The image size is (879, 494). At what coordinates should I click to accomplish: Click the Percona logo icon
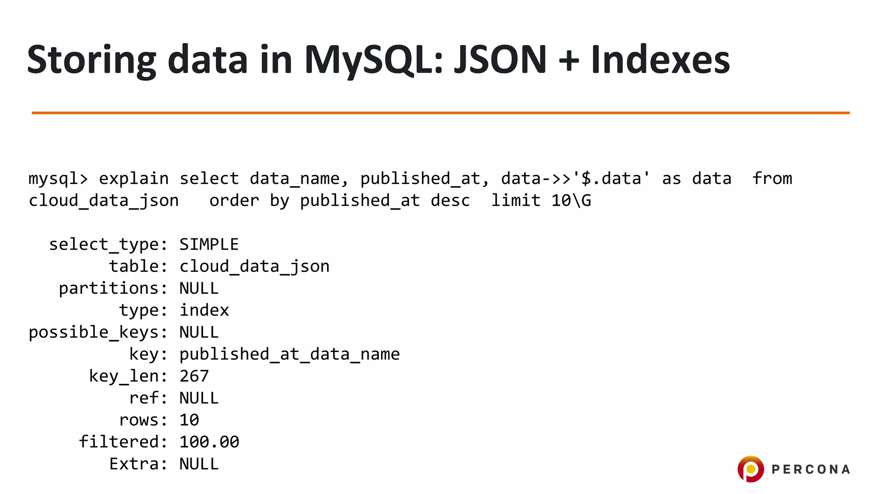[751, 469]
